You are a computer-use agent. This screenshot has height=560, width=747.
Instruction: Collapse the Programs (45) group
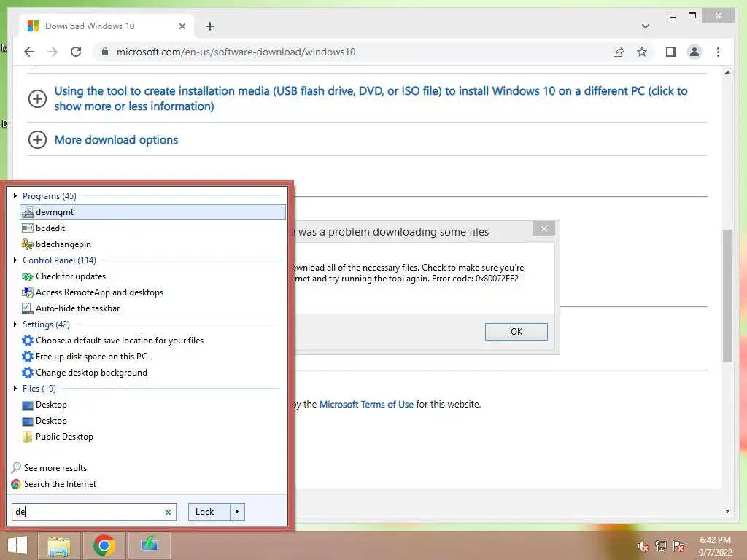coord(15,195)
